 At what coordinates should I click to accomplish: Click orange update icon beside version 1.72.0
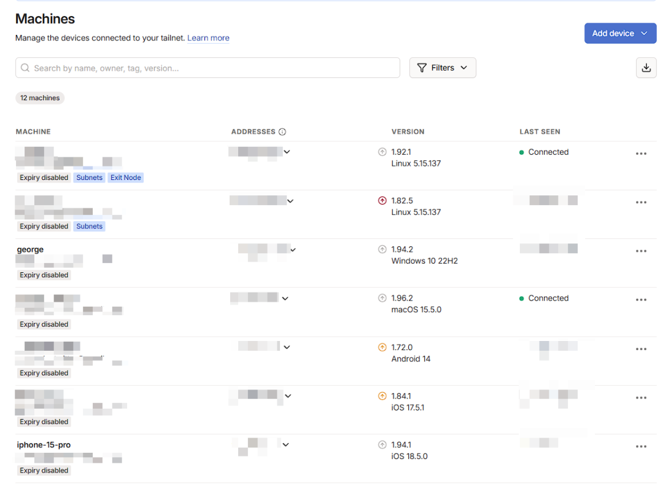click(x=382, y=347)
